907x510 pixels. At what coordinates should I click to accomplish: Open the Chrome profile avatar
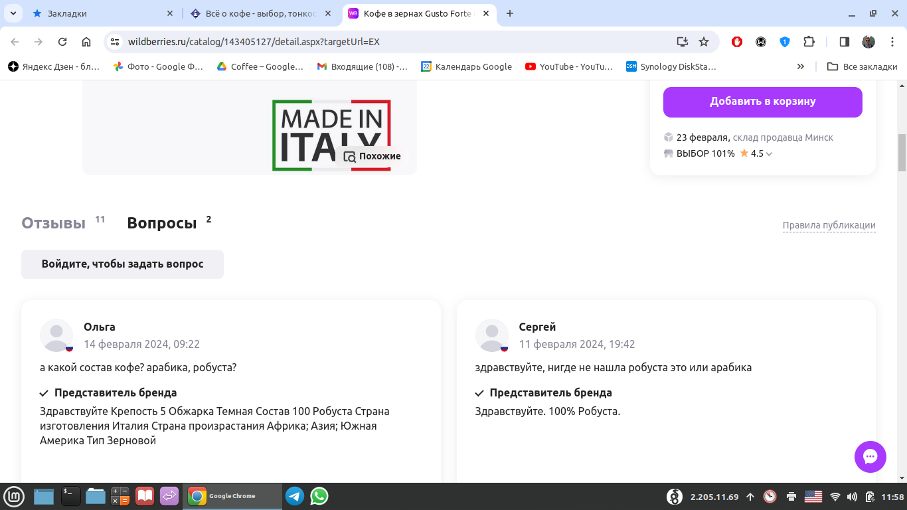pos(868,42)
